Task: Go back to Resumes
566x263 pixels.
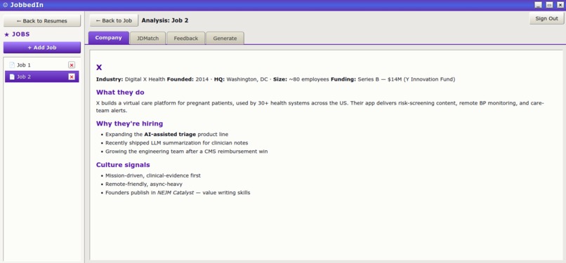Action: tap(42, 21)
